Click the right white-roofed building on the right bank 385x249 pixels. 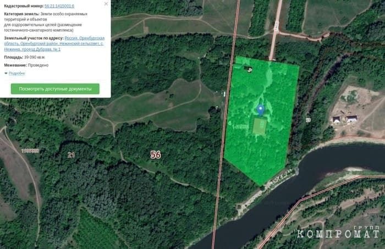tap(351, 119)
